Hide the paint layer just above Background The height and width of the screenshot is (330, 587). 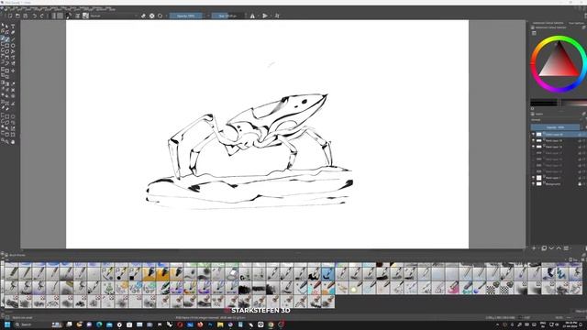(x=534, y=178)
